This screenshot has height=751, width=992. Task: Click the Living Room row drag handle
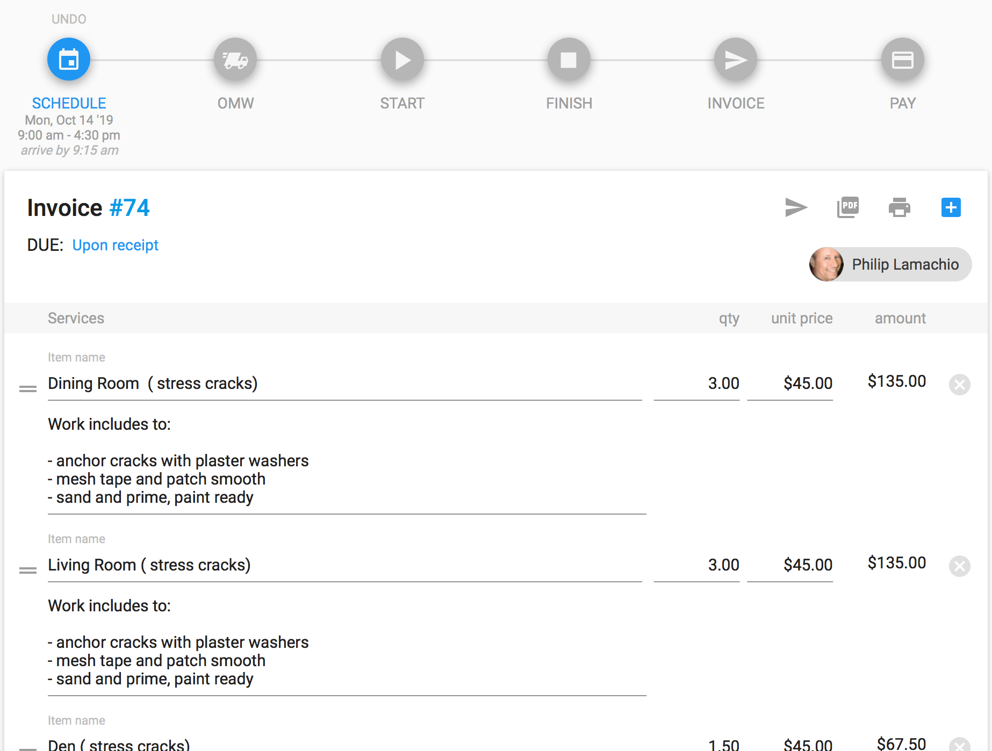point(28,570)
